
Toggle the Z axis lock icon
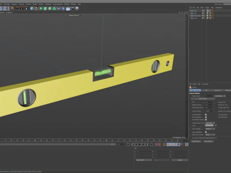click(7, 8)
